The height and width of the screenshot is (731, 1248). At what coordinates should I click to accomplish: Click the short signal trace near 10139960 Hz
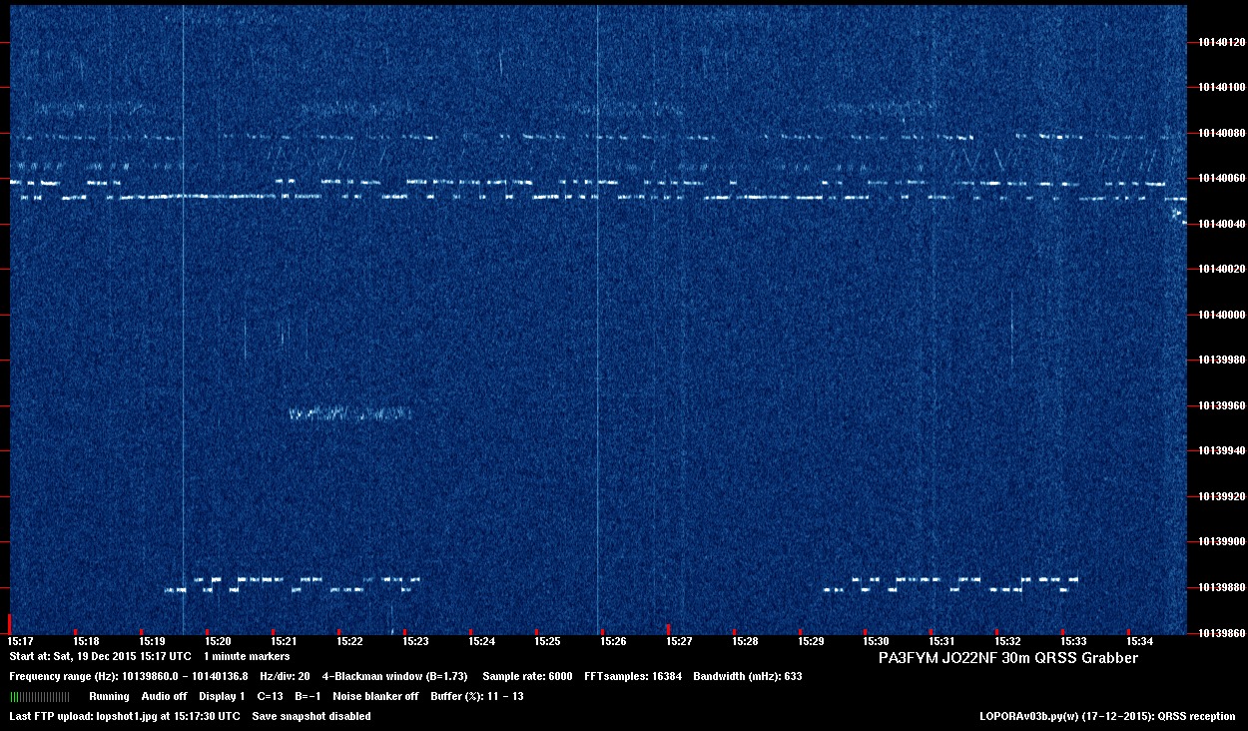(x=350, y=412)
